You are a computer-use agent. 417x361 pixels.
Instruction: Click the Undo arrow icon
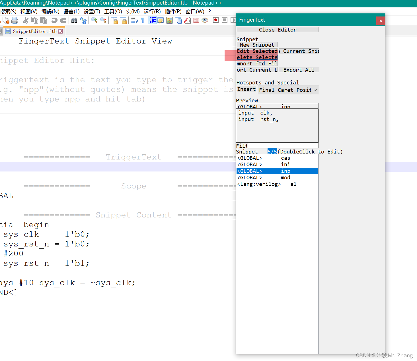[x=54, y=20]
